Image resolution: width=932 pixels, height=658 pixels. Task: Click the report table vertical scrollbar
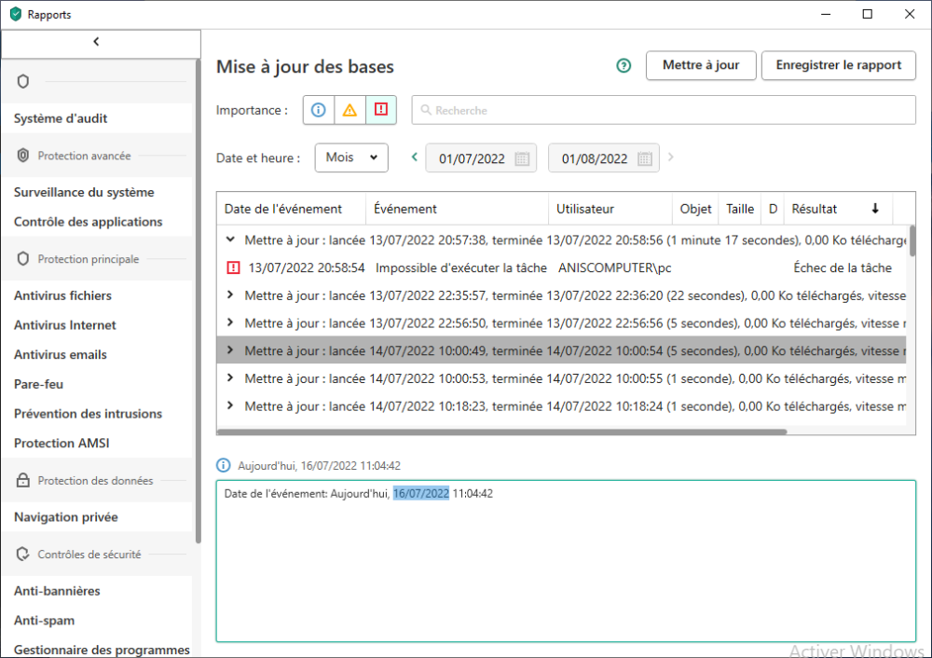[911, 241]
